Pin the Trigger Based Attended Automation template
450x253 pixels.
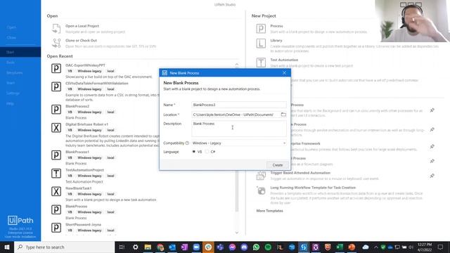pos(432,176)
